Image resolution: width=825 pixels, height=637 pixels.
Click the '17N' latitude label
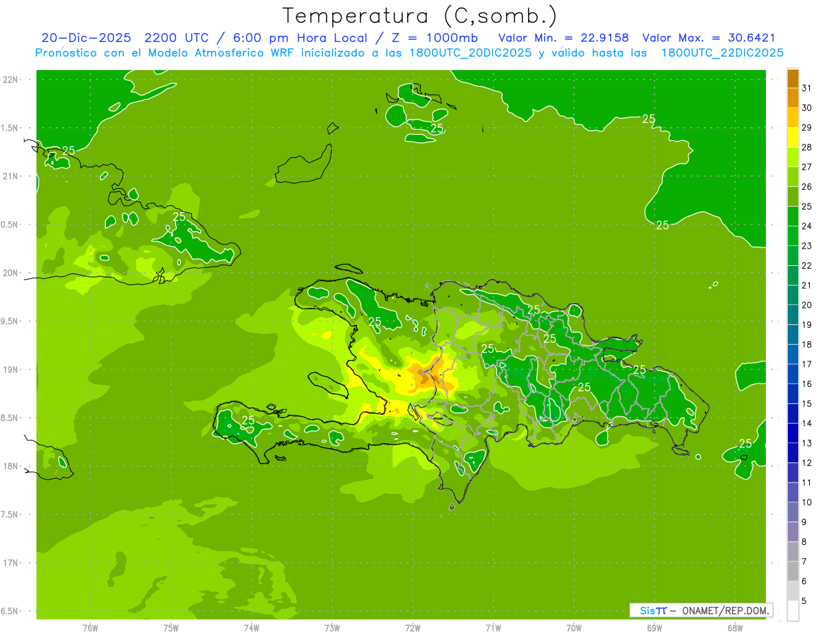pyautogui.click(x=12, y=563)
